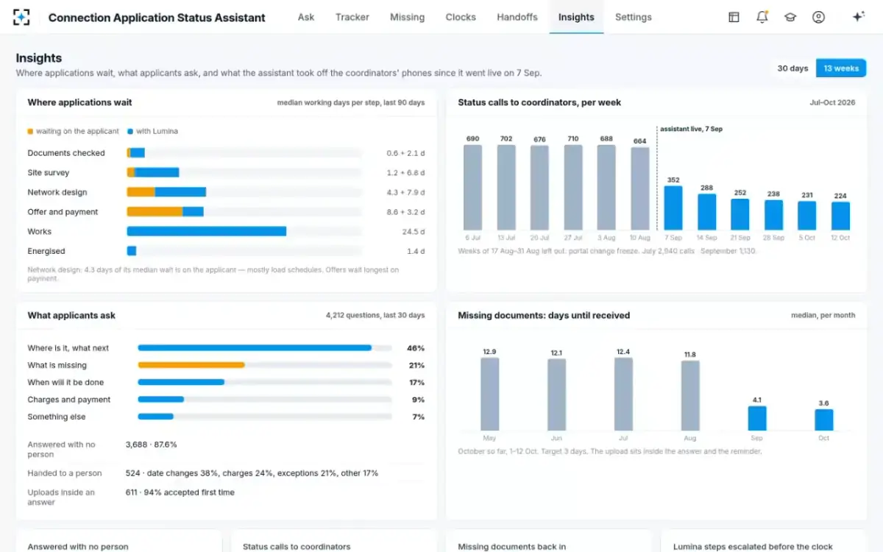Viewport: 883px width, 552px height.
Task: Click the 12 Oct bar showing 224
Action: [x=840, y=216]
